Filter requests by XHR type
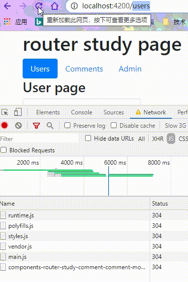Screen dimensions: 188x282 158,139
